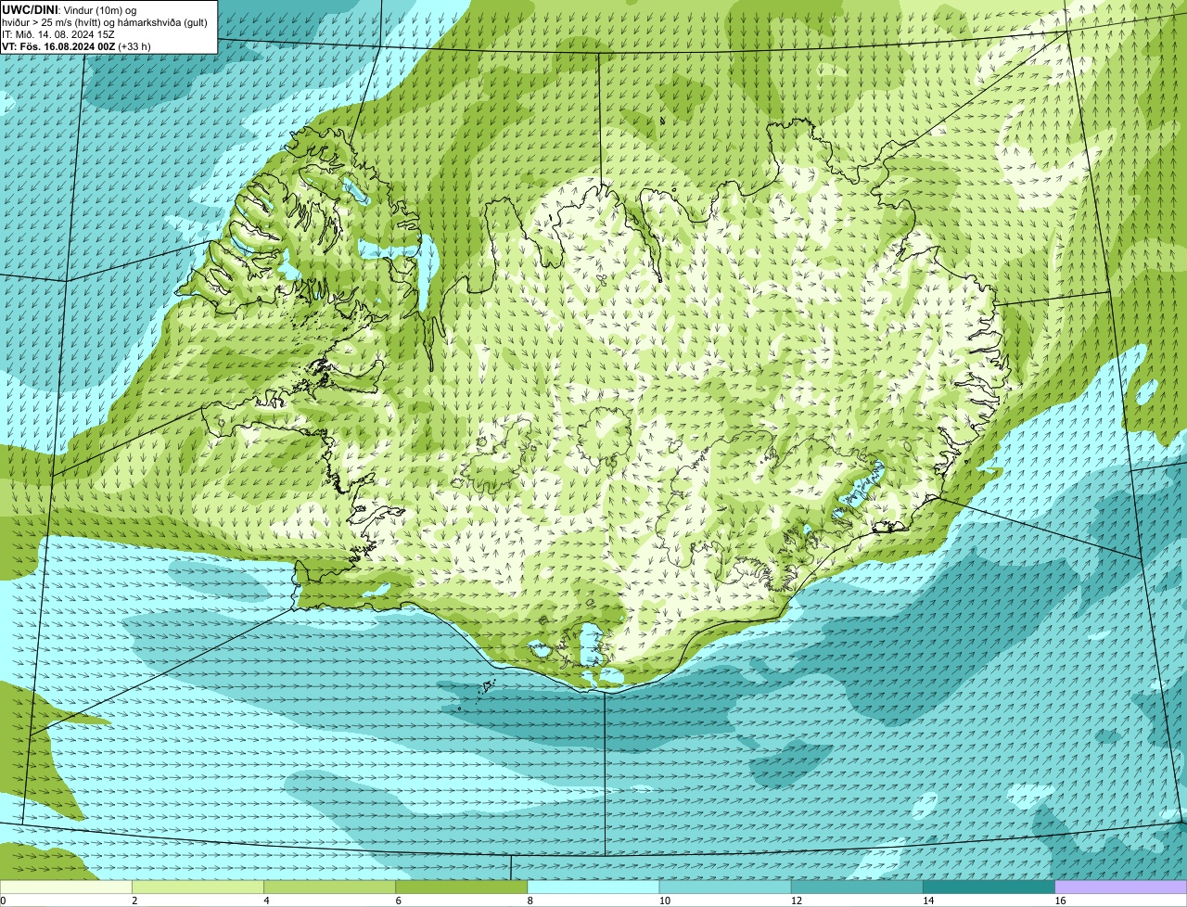
Task: Pick the teal 12–14 m/s legend swatch
Action: (857, 888)
